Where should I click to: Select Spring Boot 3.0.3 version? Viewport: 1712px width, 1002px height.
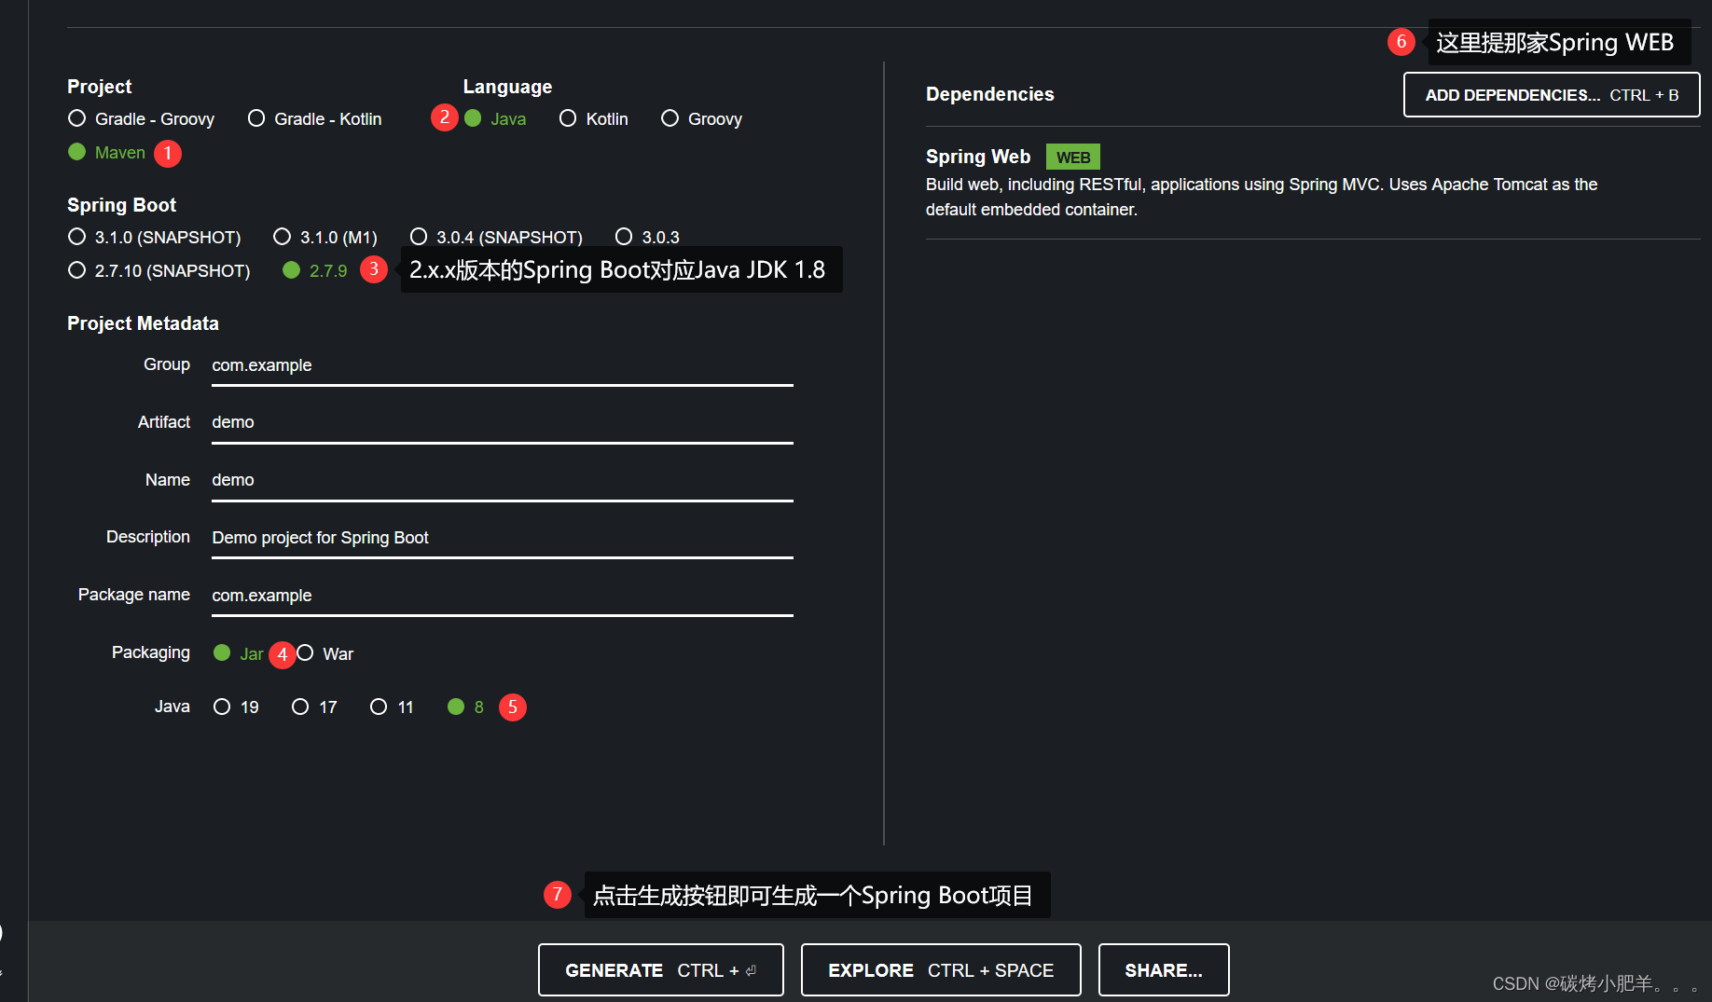(648, 238)
